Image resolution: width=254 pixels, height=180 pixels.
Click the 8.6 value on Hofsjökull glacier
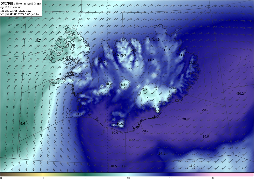click(x=123, y=85)
